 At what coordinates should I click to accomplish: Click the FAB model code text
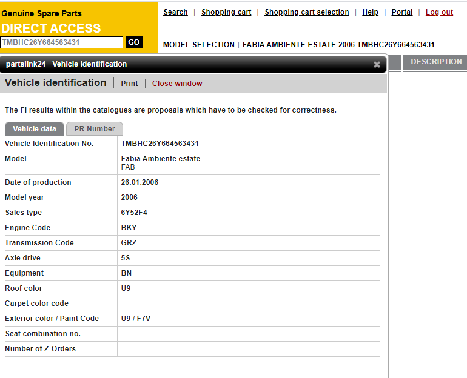tap(128, 167)
